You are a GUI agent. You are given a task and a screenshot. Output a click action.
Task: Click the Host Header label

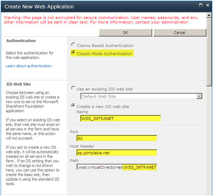click(x=82, y=146)
